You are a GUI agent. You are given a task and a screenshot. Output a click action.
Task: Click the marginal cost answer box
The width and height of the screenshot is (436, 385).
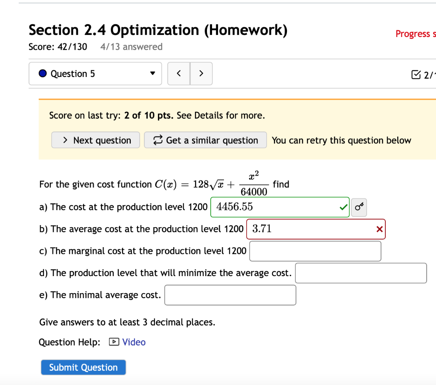point(316,251)
